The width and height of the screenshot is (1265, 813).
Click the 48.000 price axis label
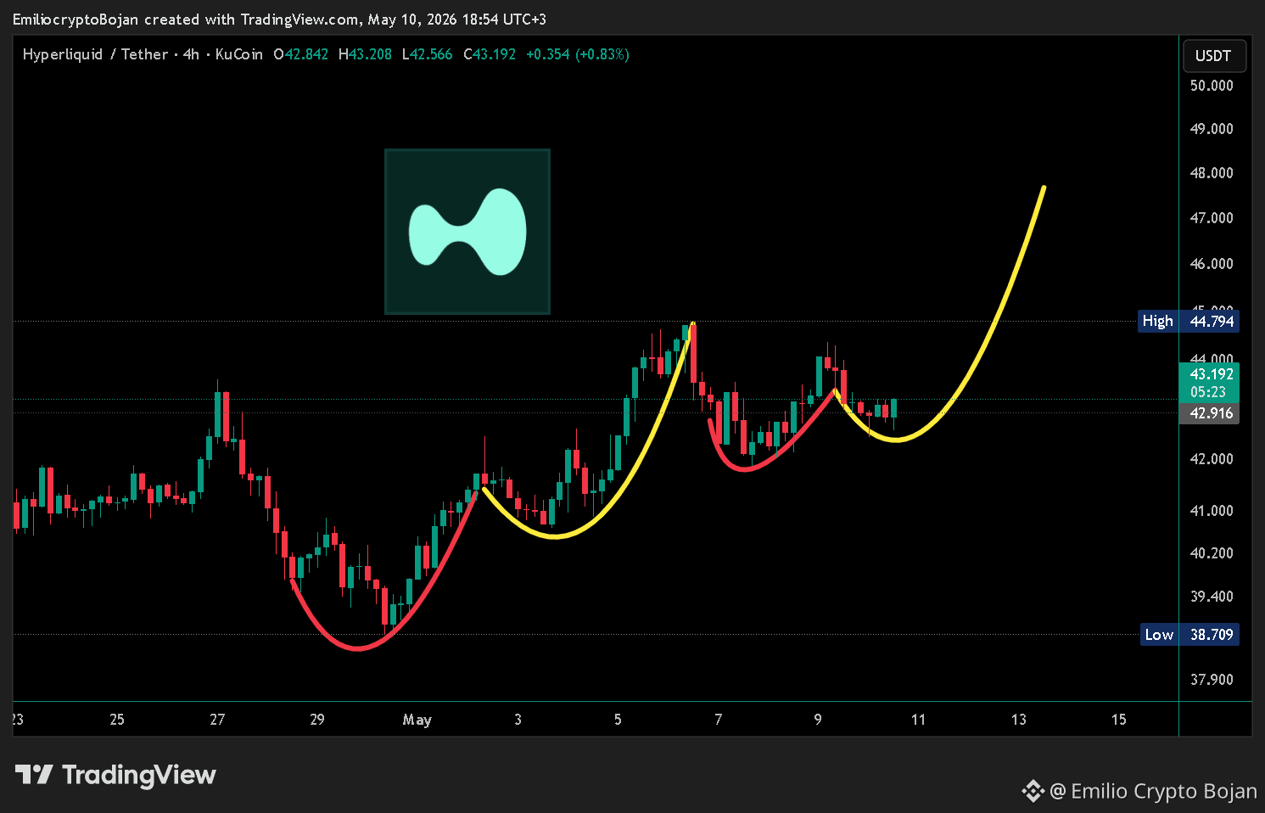[1212, 173]
